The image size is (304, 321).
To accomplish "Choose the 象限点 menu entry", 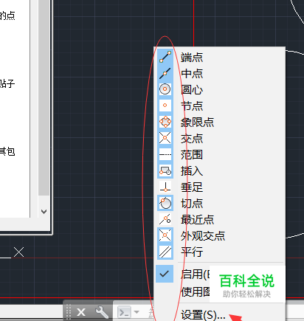I will point(197,122).
